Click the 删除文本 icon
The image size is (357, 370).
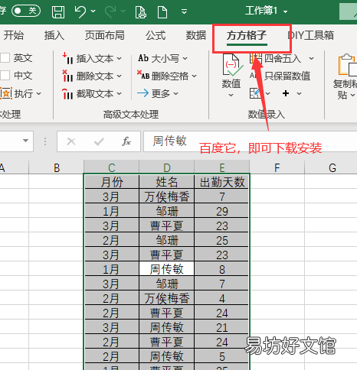67,76
